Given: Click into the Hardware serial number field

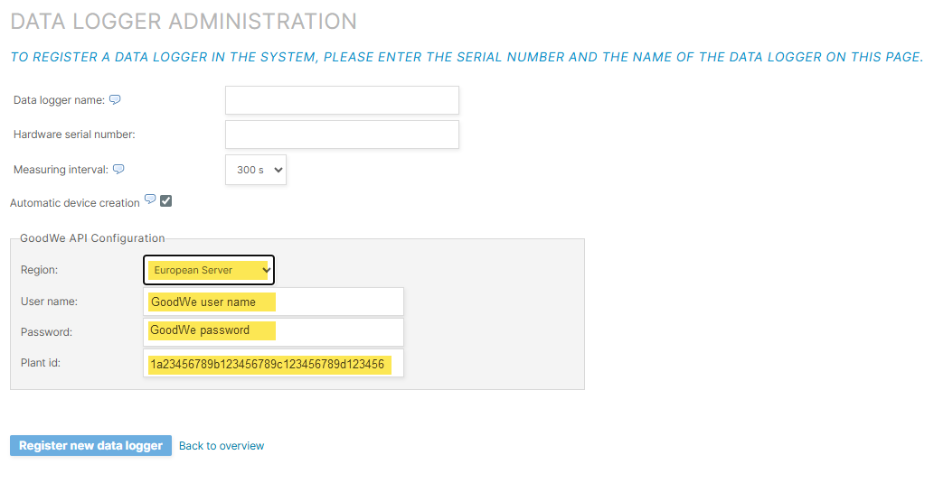Looking at the screenshot, I should 342,135.
